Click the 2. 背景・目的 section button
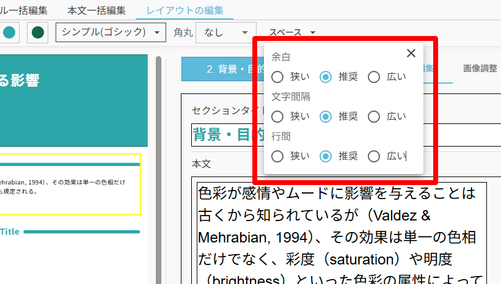Image resolution: width=501 pixels, height=284 pixels. tap(223, 70)
